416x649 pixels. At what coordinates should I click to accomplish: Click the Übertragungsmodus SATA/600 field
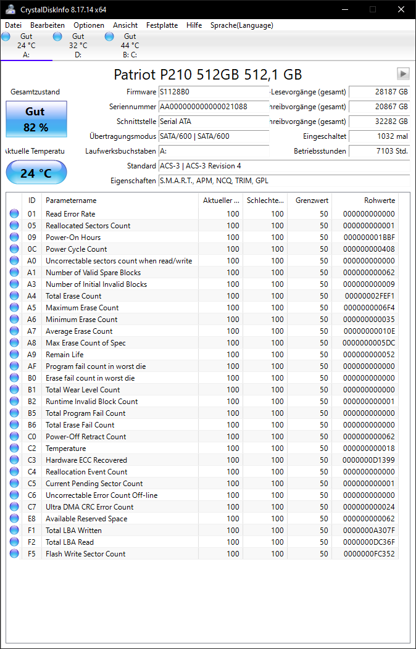pyautogui.click(x=214, y=136)
